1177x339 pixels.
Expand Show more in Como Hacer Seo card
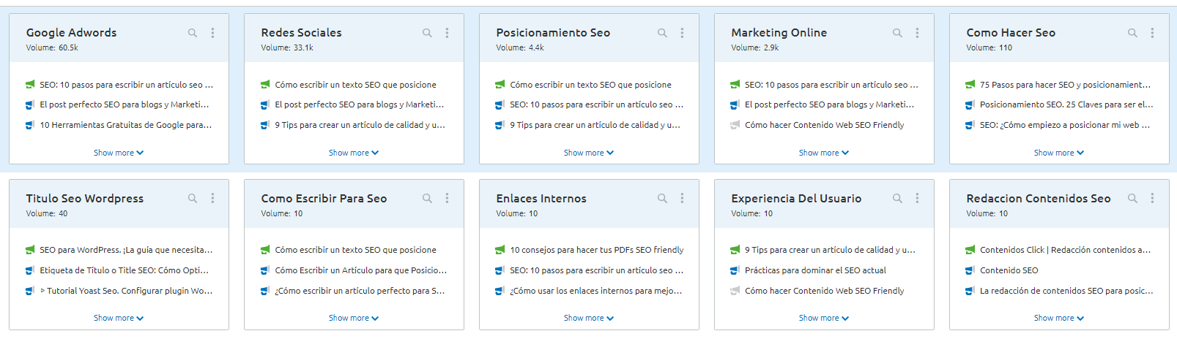point(1059,153)
